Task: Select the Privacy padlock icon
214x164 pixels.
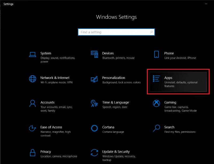Action: (32, 153)
